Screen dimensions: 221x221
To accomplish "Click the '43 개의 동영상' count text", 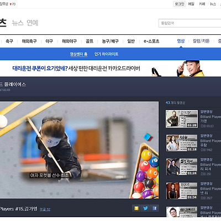I will [175, 103].
